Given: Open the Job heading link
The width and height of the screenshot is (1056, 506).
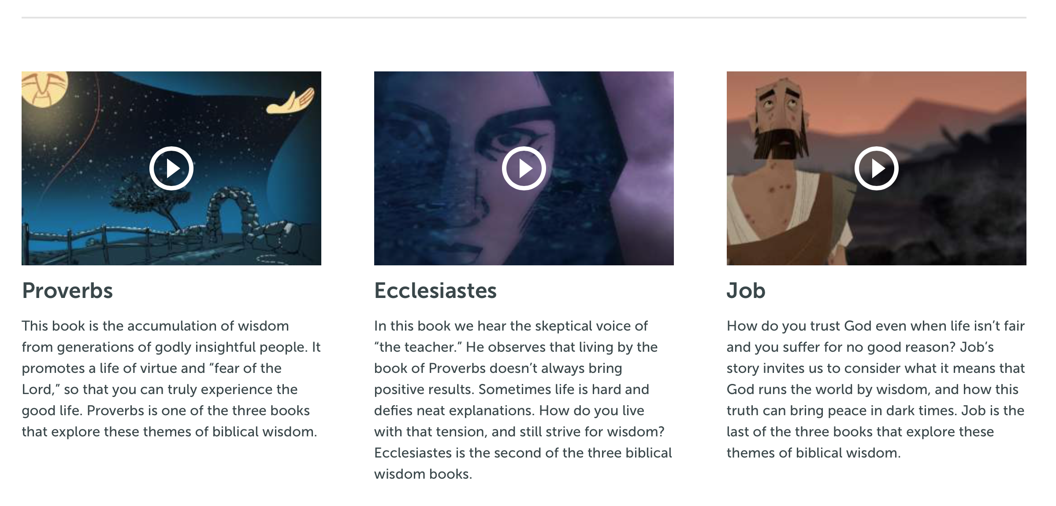Looking at the screenshot, I should 746,290.
